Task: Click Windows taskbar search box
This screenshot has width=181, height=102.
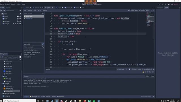Action: (x=20, y=101)
